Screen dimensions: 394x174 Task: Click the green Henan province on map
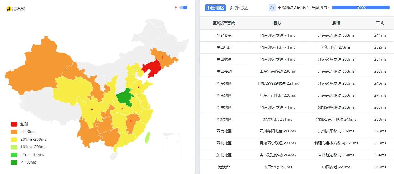coord(124,97)
